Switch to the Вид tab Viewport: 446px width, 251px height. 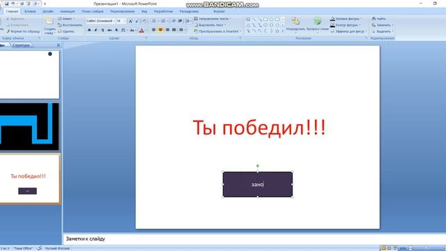[x=144, y=11]
